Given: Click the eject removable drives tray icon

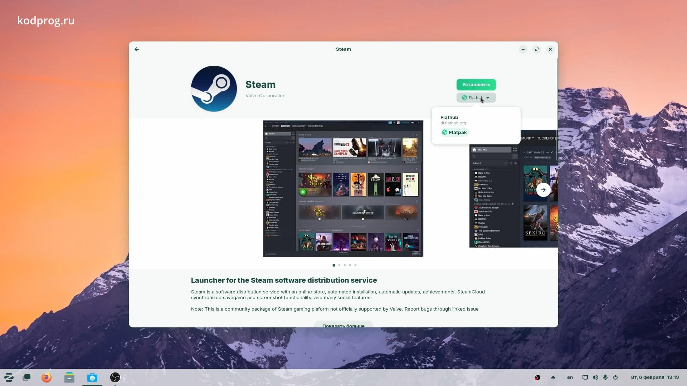Looking at the screenshot, I should (553, 377).
